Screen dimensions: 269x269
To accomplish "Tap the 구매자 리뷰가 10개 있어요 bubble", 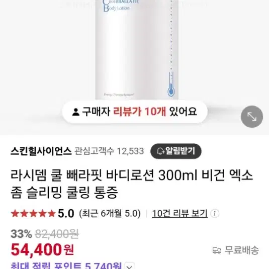I will coord(135,112).
